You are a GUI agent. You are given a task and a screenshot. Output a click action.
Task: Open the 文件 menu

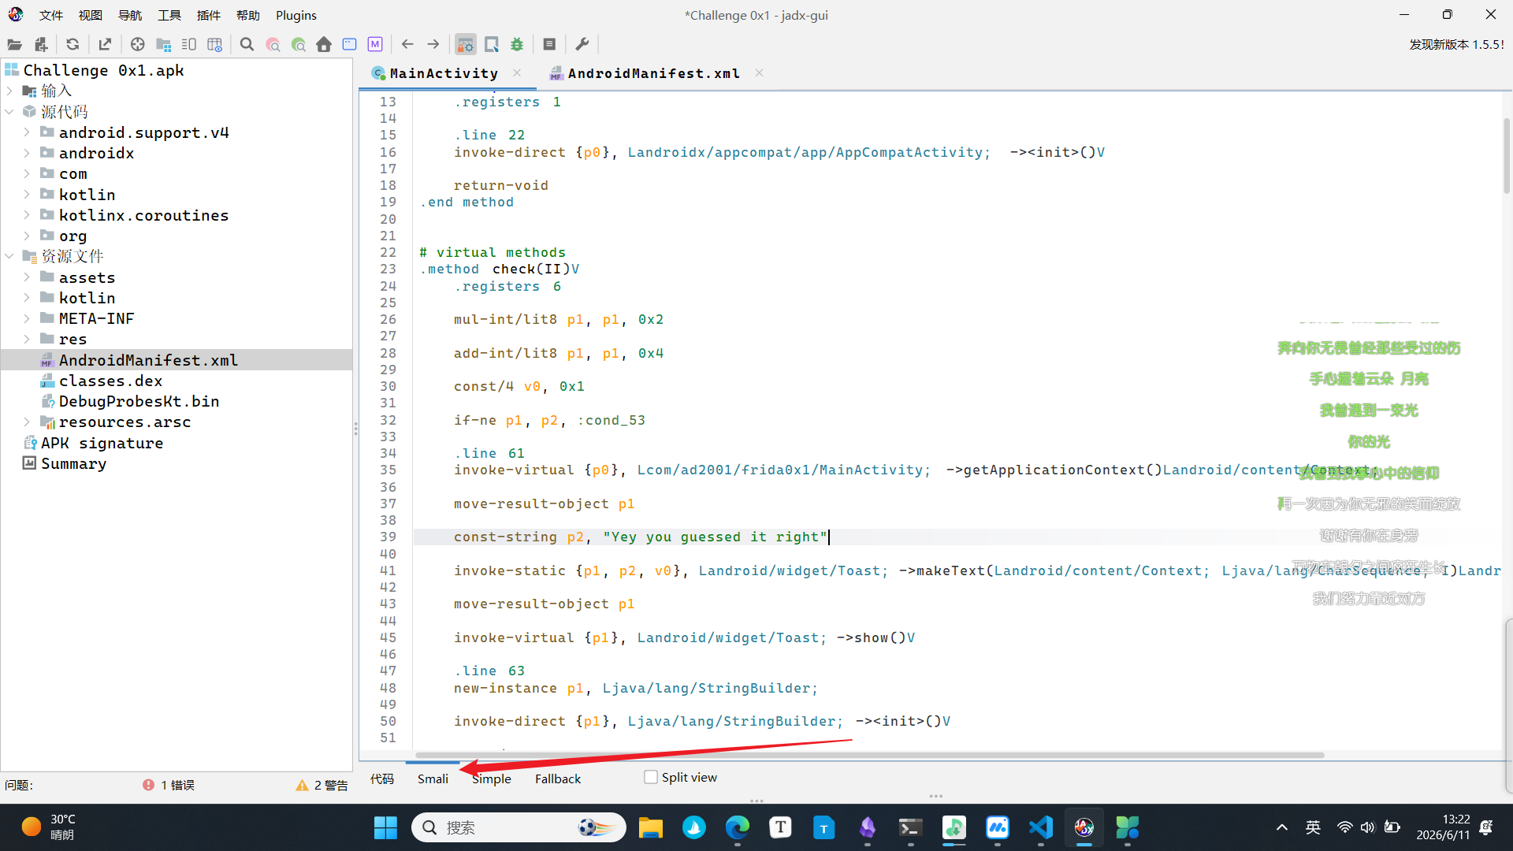pos(51,15)
